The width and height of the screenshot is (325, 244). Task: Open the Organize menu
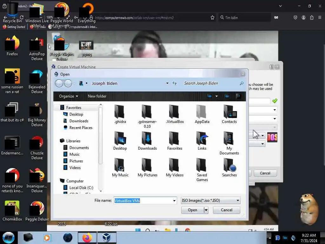coord(69,96)
